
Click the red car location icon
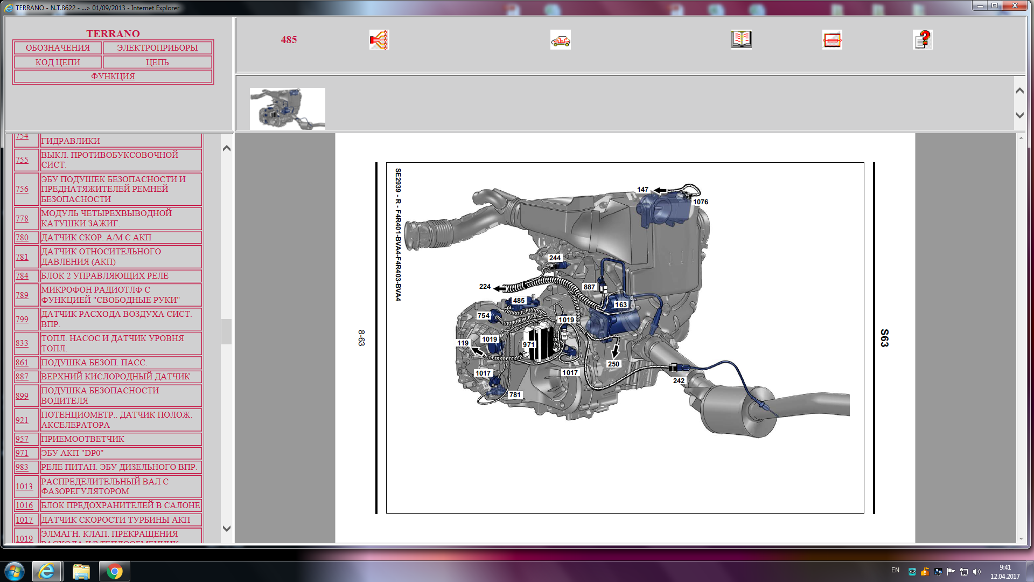560,40
